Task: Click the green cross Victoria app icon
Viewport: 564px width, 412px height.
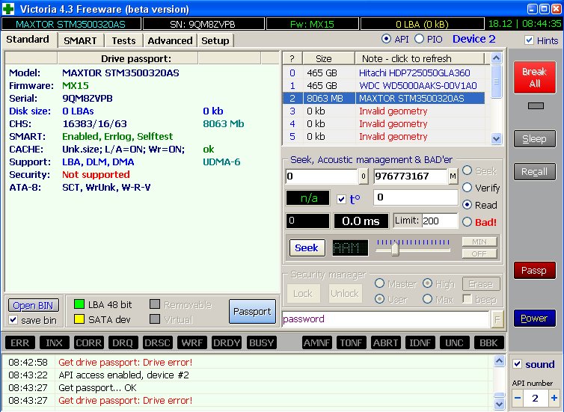Action: click(x=8, y=9)
